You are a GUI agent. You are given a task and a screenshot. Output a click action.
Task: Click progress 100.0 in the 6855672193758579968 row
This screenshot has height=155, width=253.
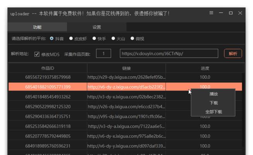click(205, 77)
